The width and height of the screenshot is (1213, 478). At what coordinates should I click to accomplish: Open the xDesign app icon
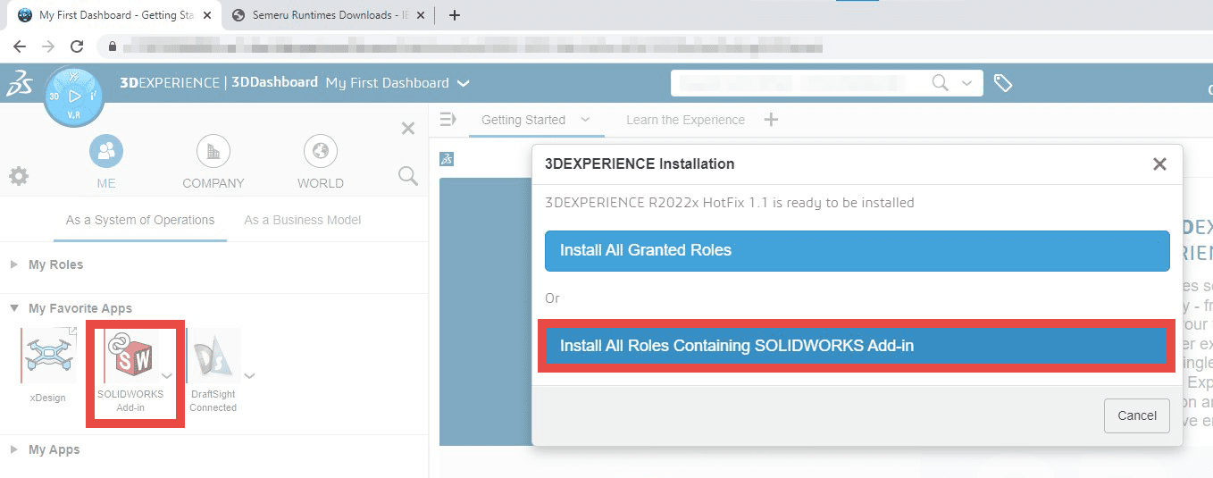47,355
